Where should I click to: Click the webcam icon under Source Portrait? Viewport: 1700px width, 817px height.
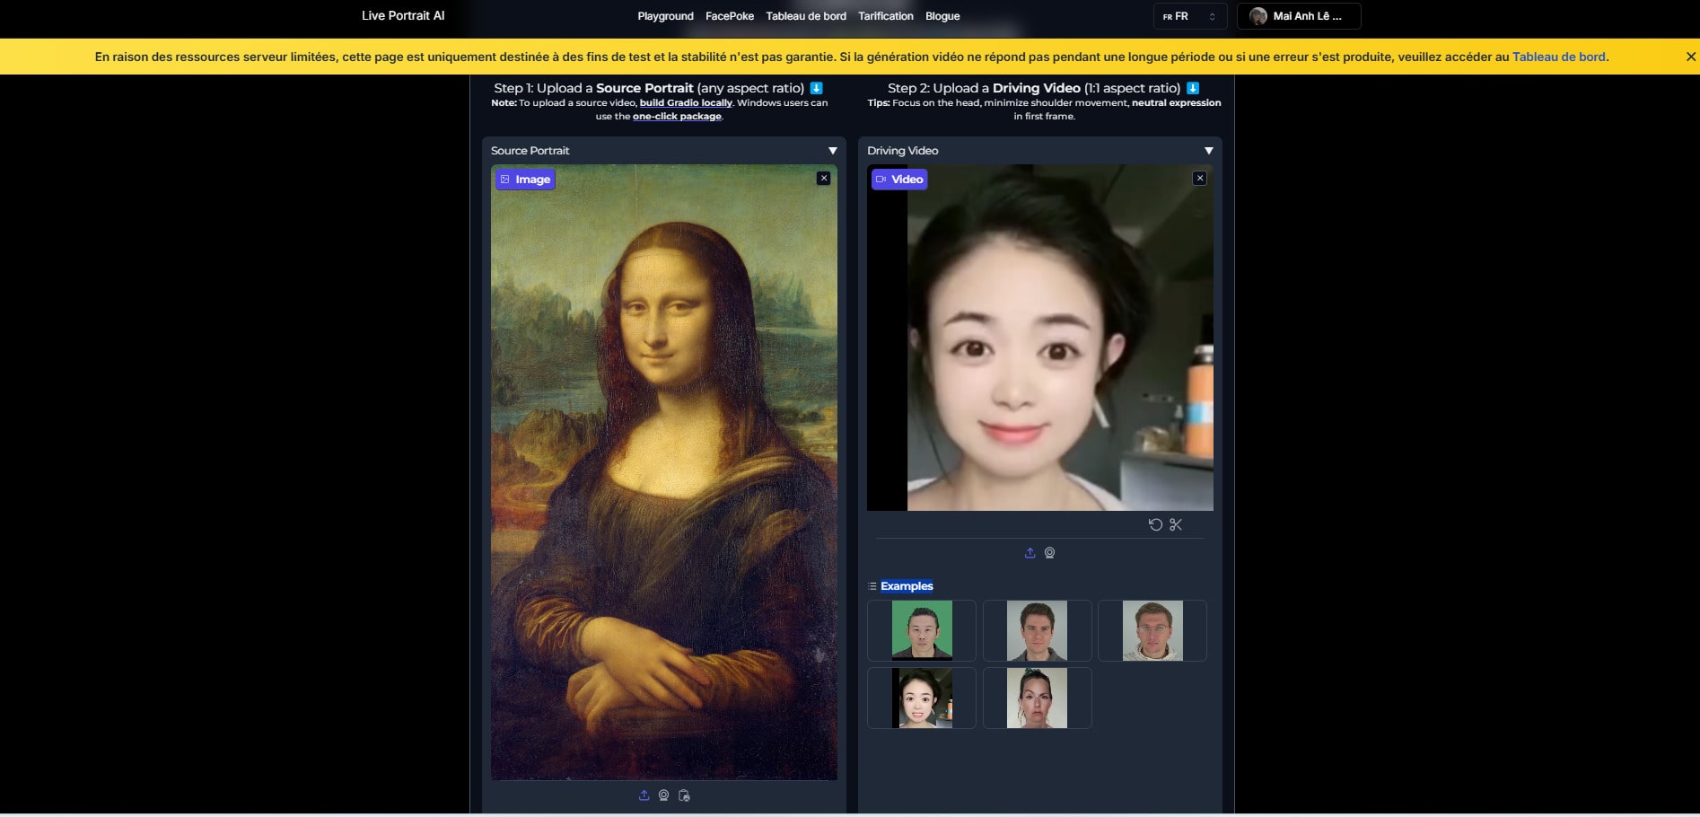663,795
